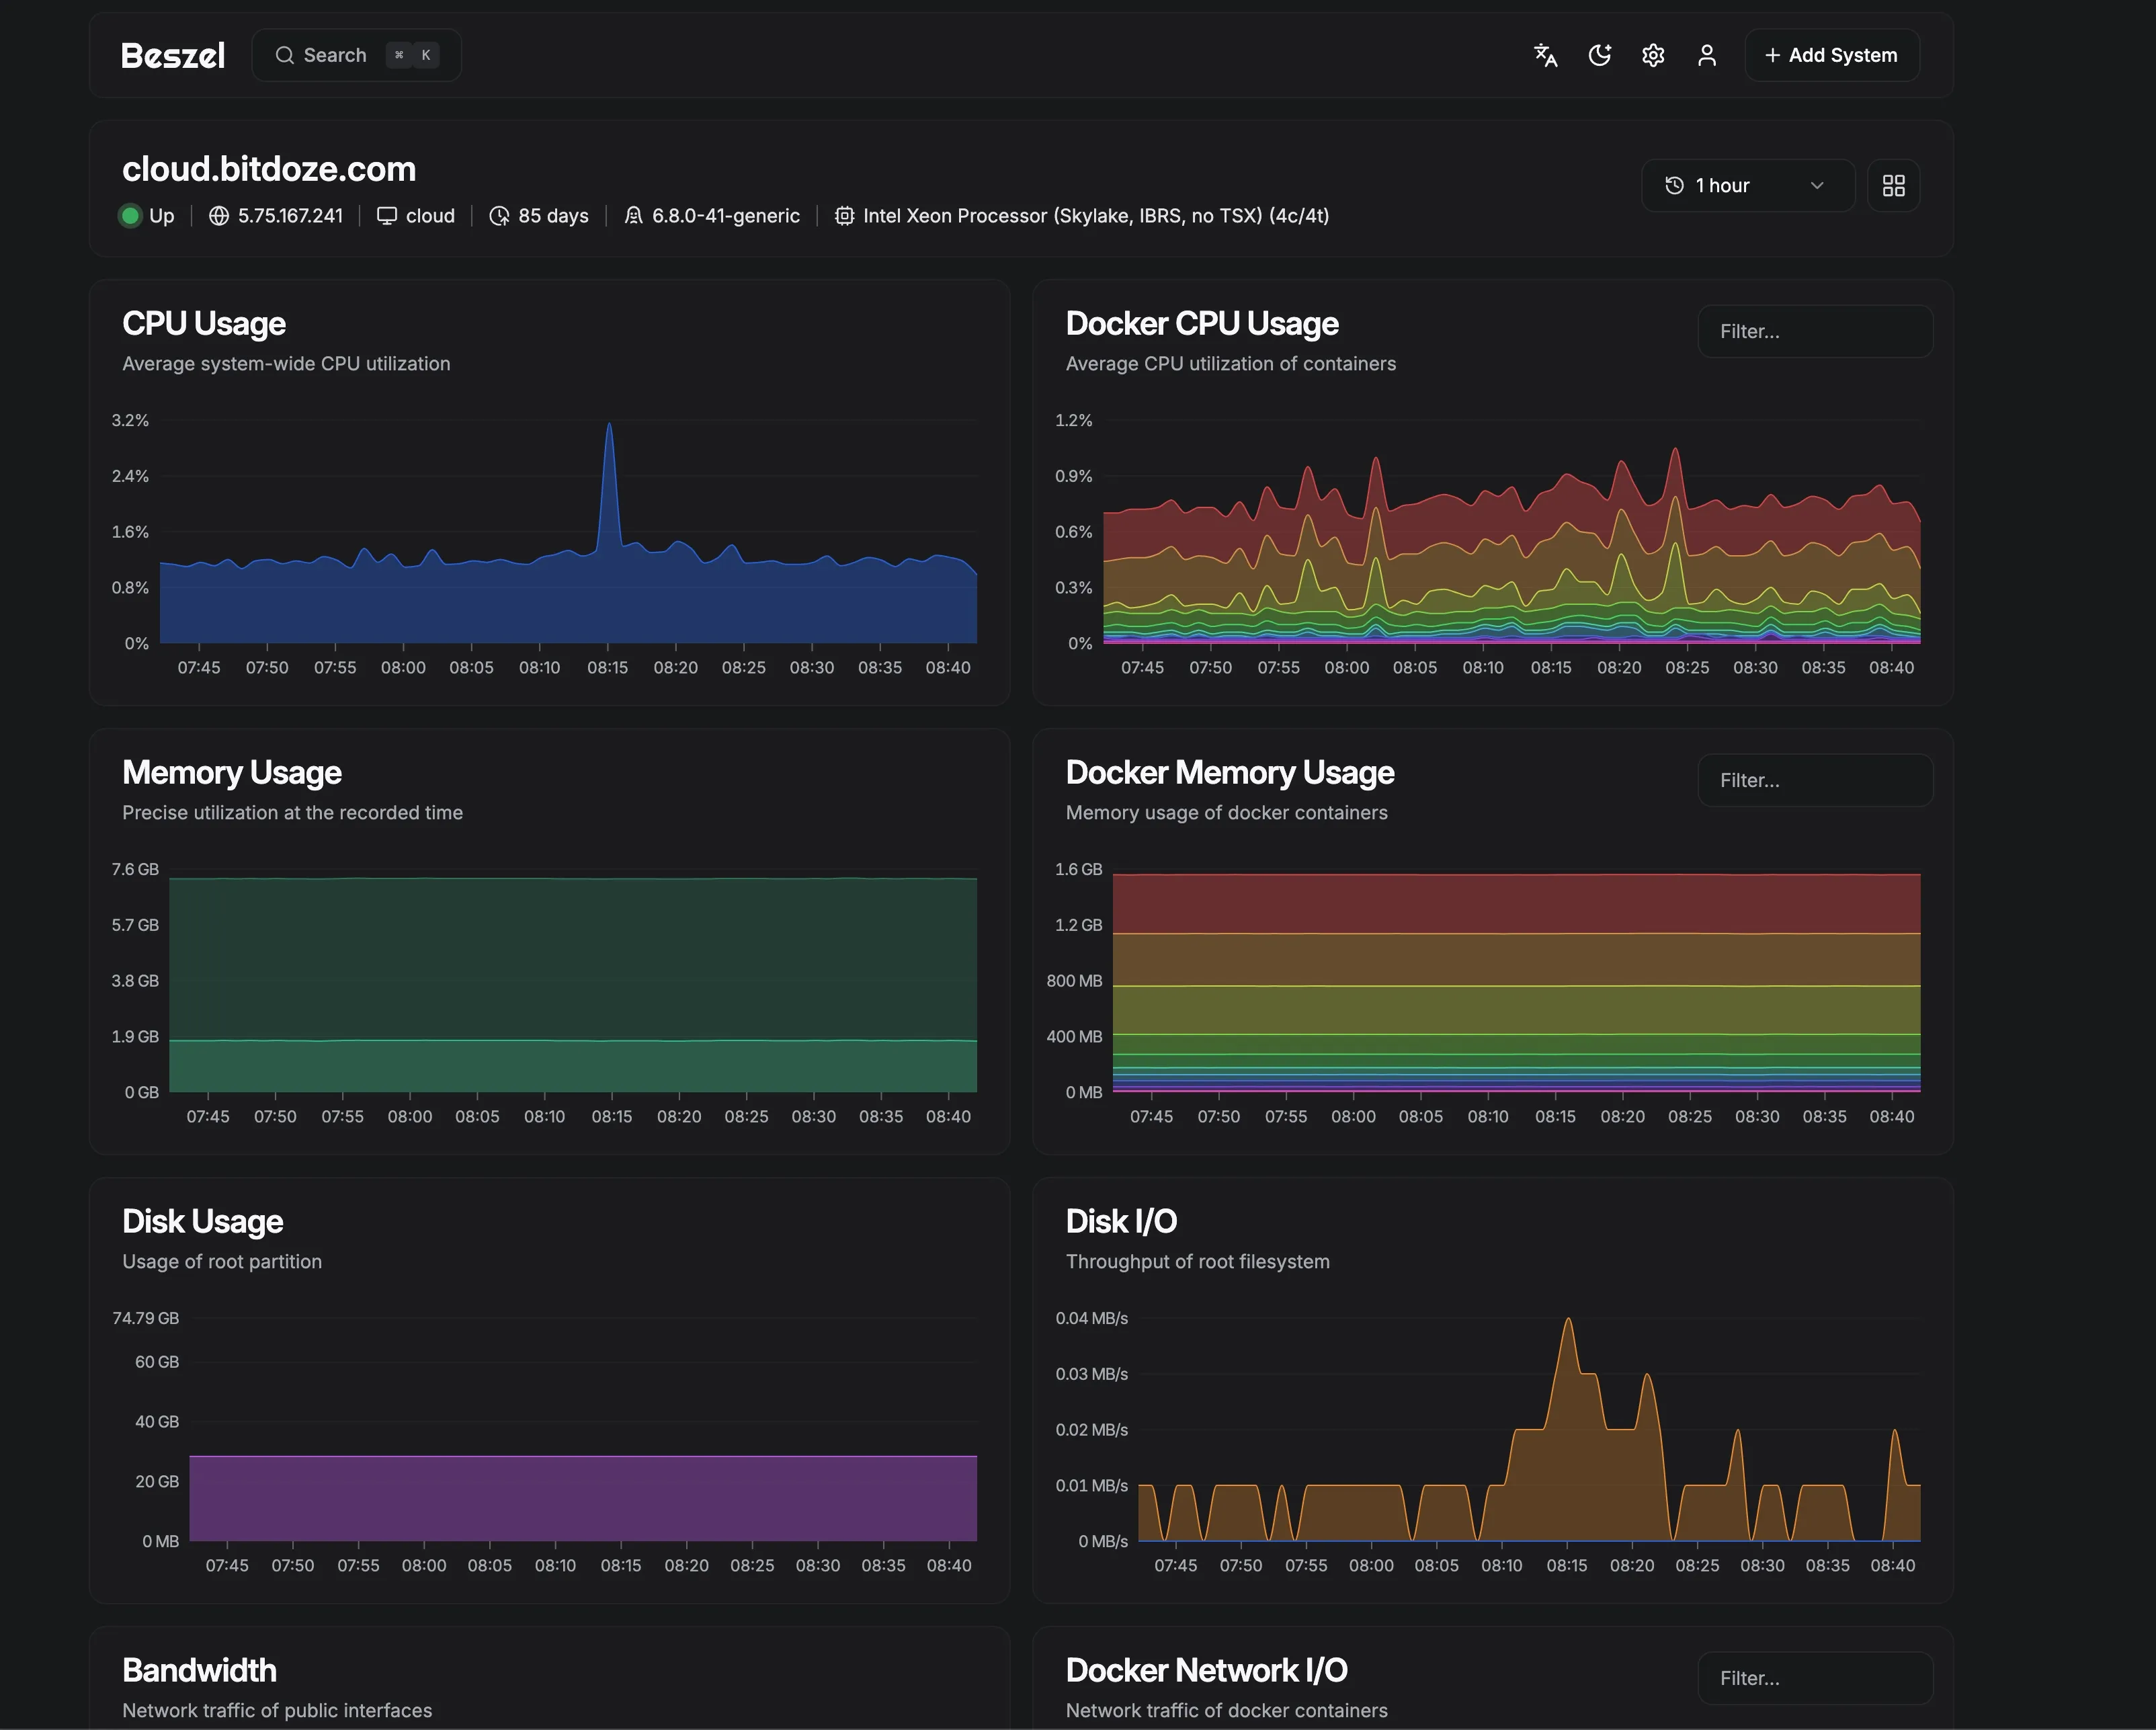Image resolution: width=2156 pixels, height=1730 pixels.
Task: Open the settings gear icon
Action: pyautogui.click(x=1653, y=55)
